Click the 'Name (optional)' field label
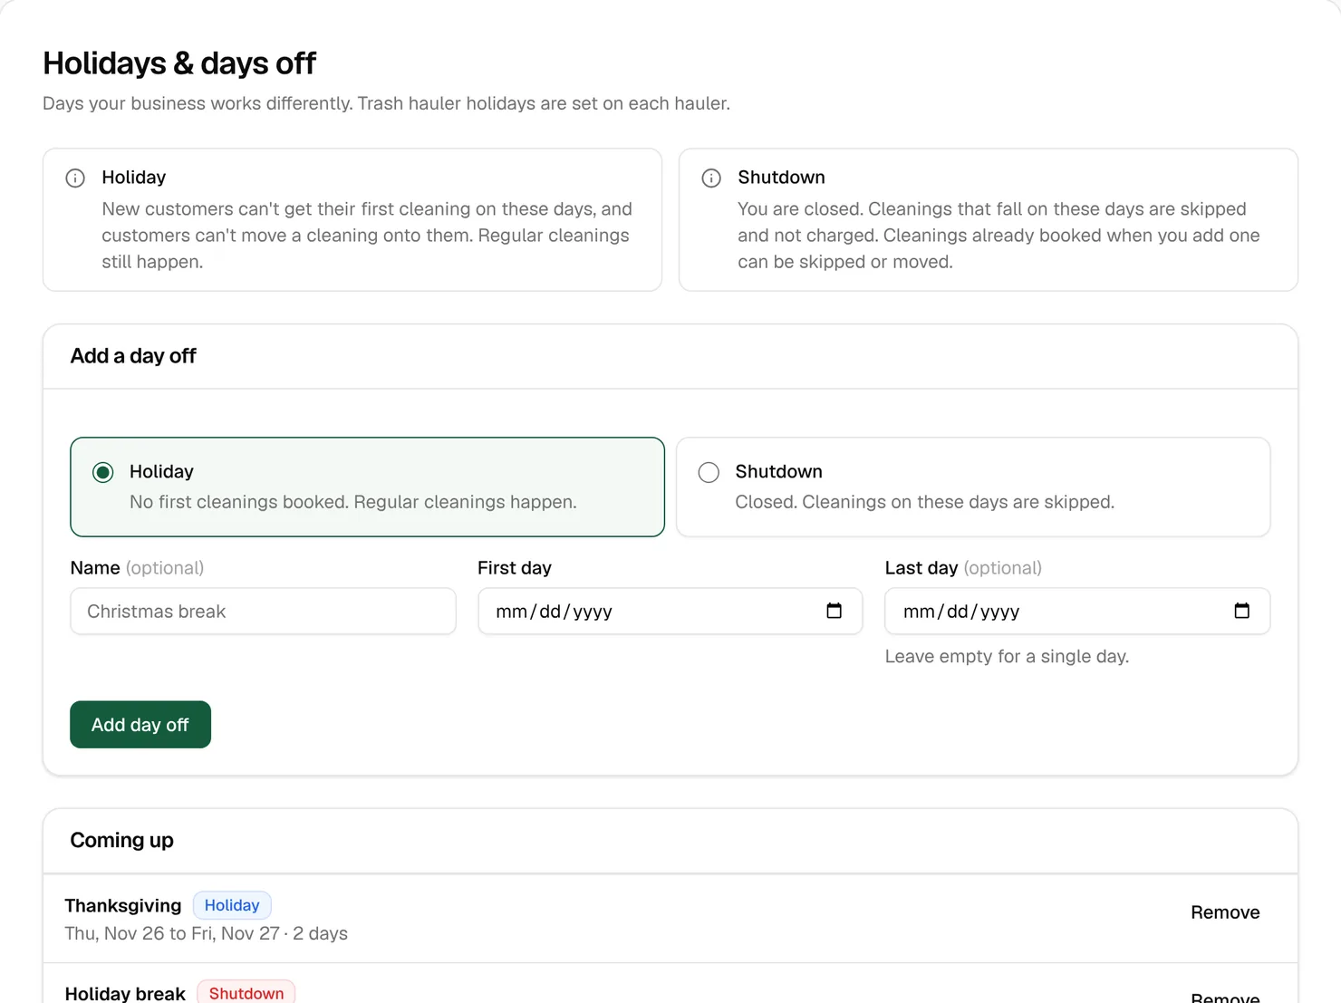The height and width of the screenshot is (1003, 1341). tap(137, 568)
